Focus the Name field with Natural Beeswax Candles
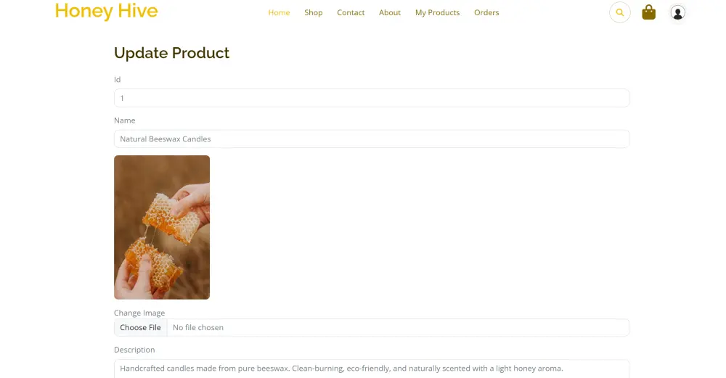 point(371,139)
